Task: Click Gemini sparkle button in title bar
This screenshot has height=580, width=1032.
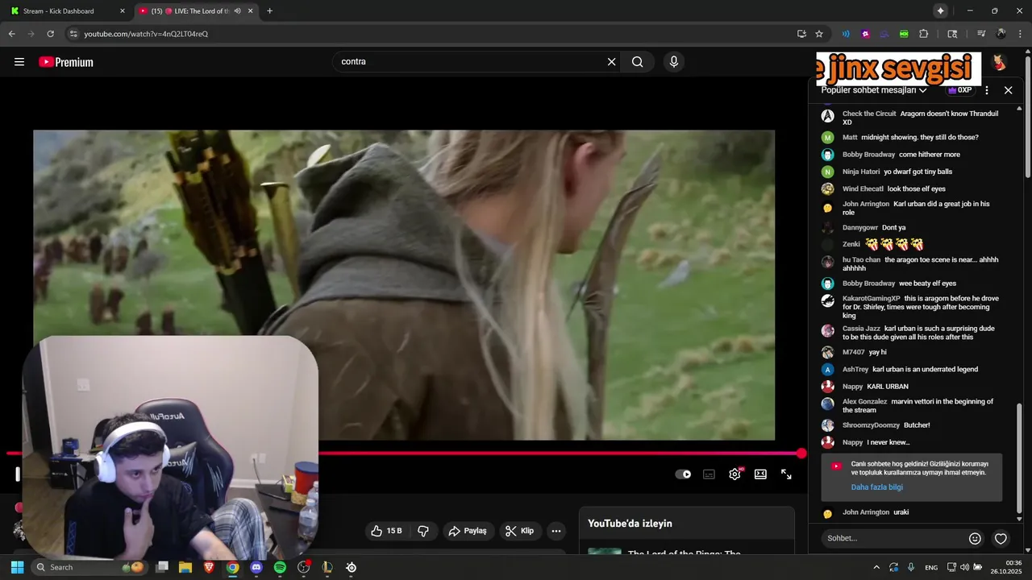Action: (x=940, y=11)
